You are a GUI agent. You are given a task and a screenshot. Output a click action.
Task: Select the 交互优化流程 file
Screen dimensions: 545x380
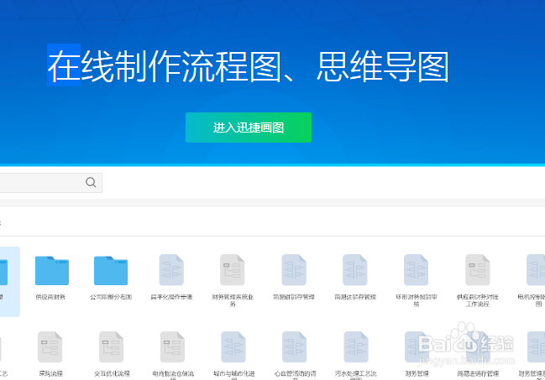pos(112,354)
